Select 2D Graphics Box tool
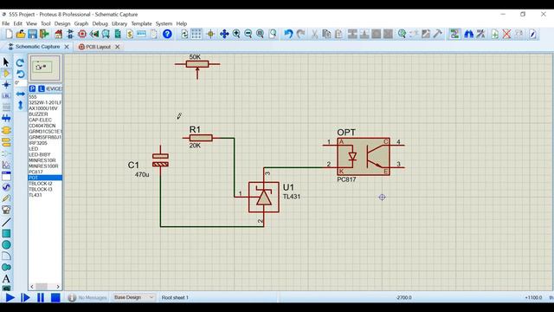 click(x=6, y=233)
